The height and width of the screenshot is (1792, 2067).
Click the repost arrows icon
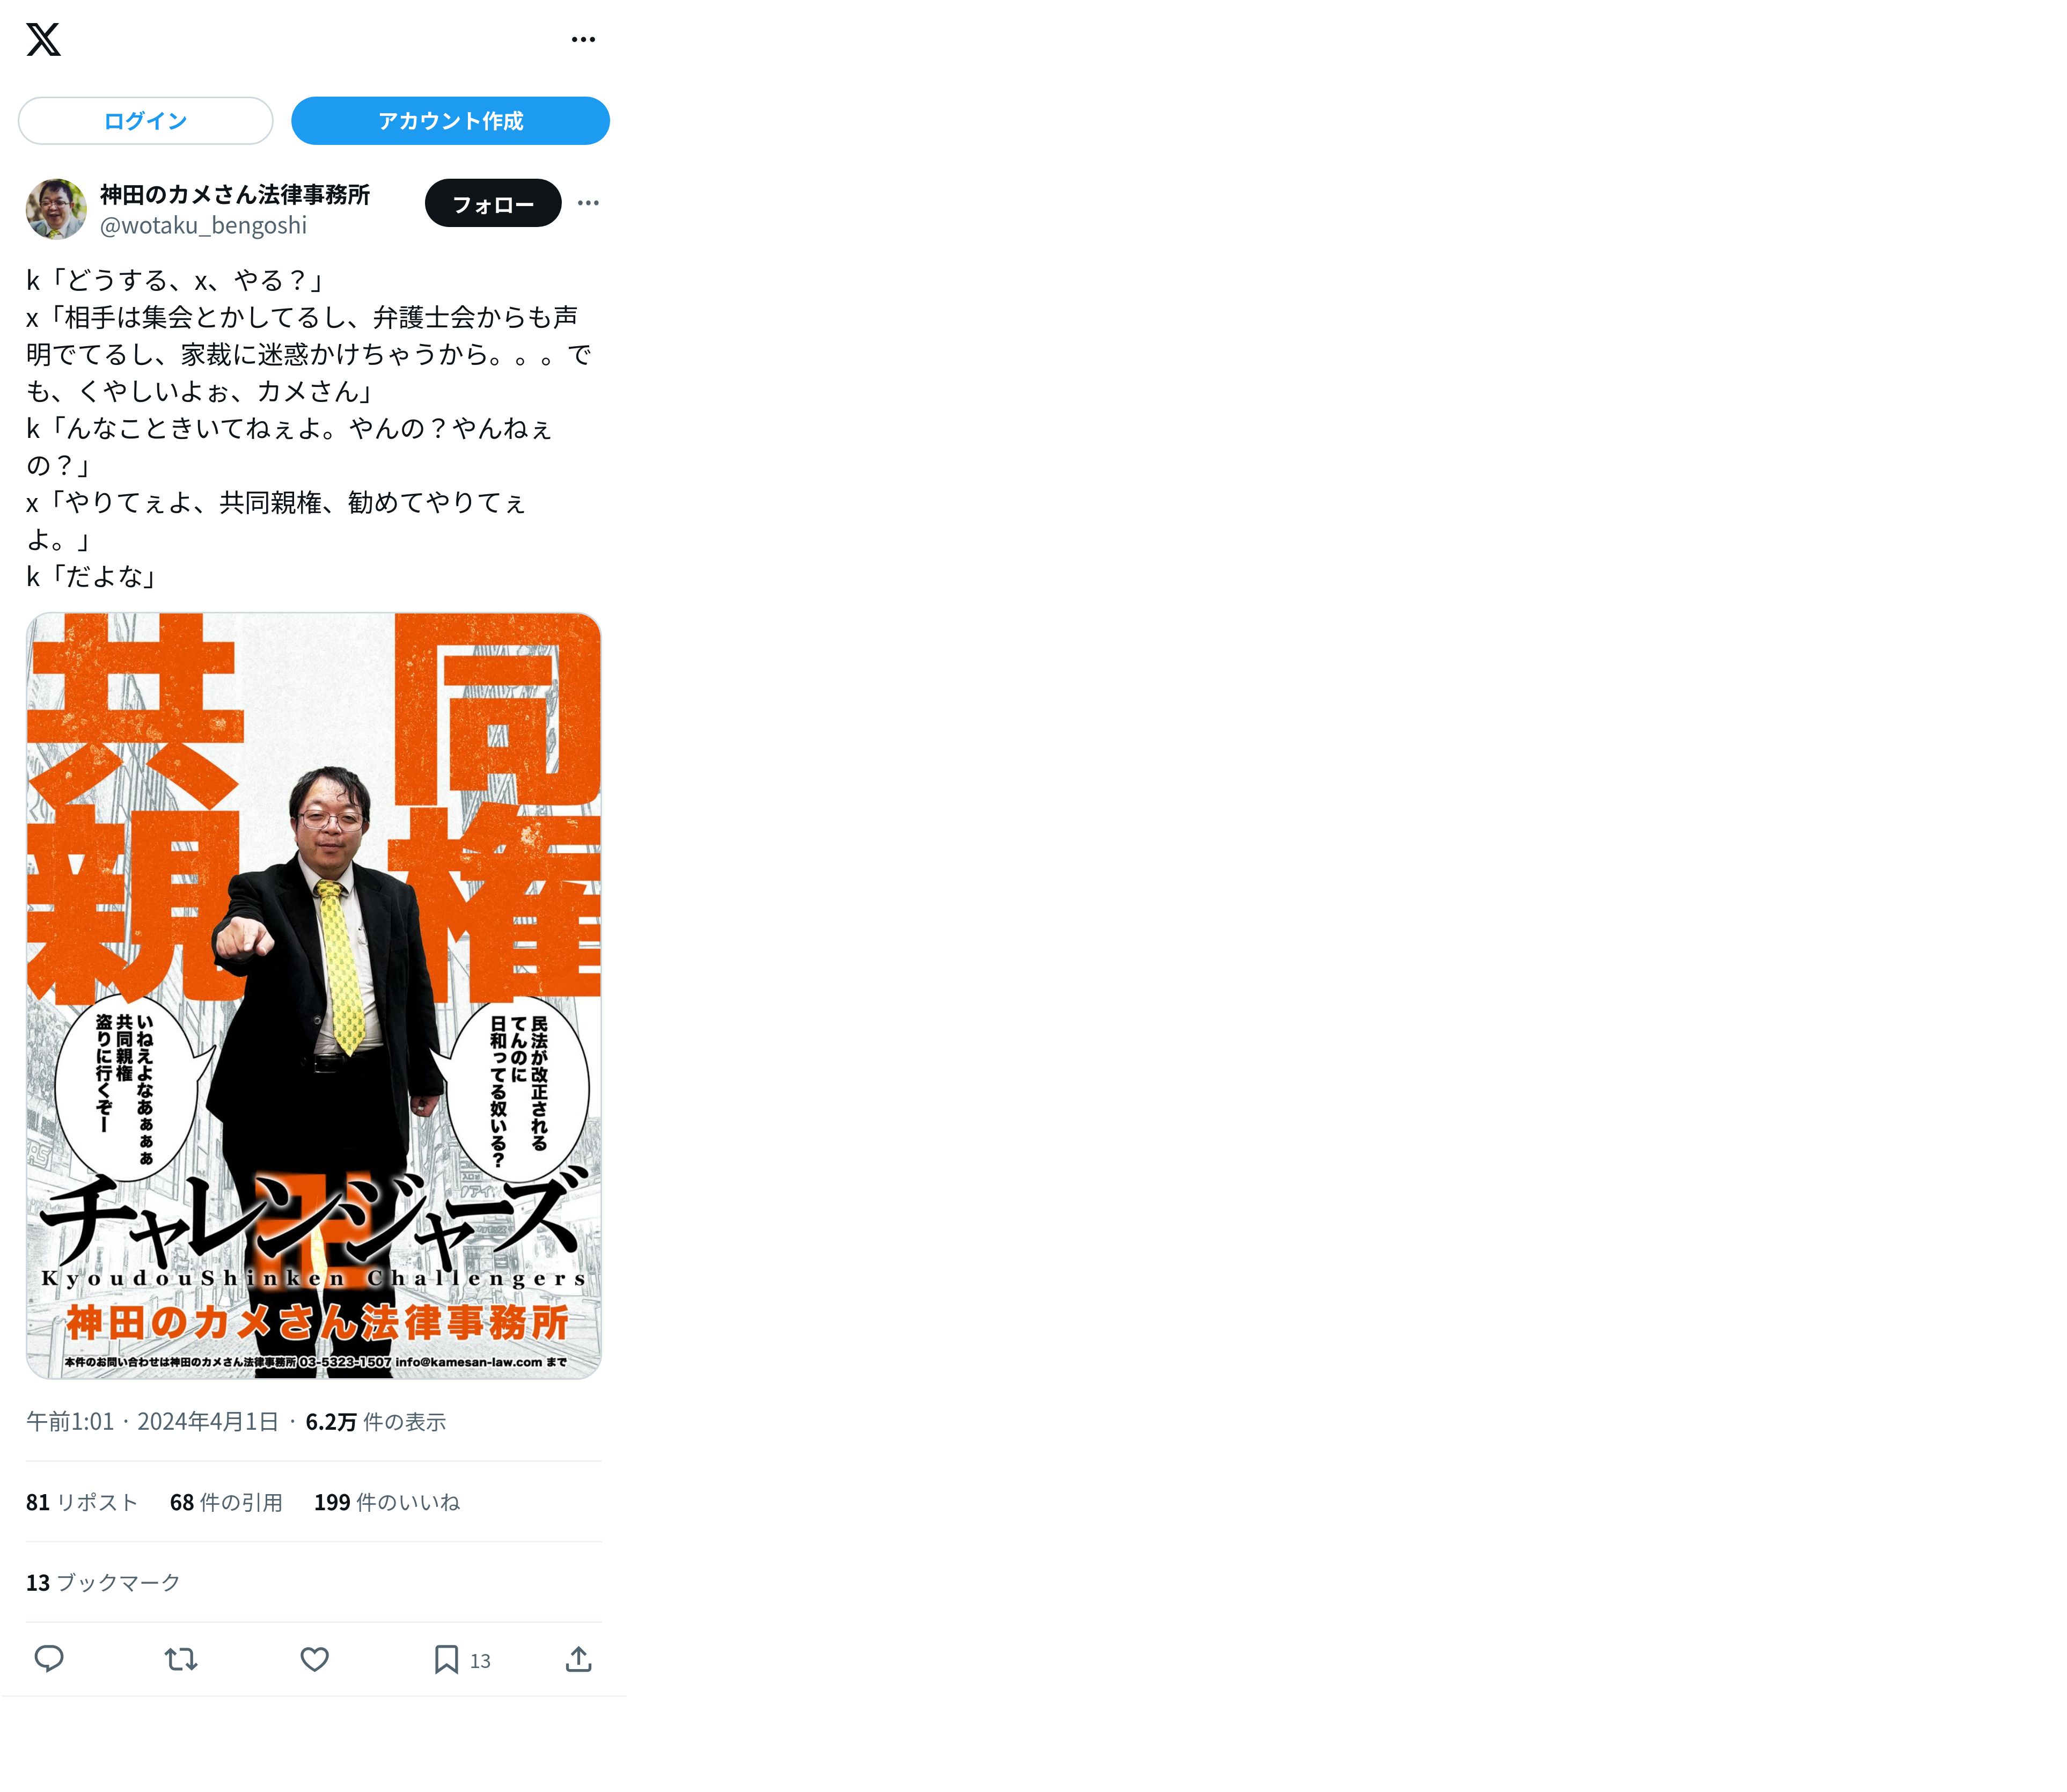(181, 1660)
